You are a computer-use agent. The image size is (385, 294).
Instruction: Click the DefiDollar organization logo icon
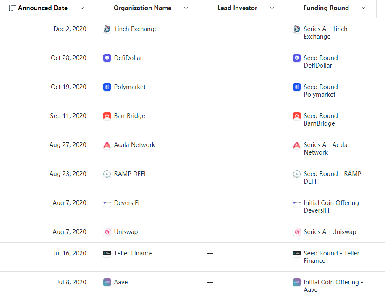click(107, 58)
